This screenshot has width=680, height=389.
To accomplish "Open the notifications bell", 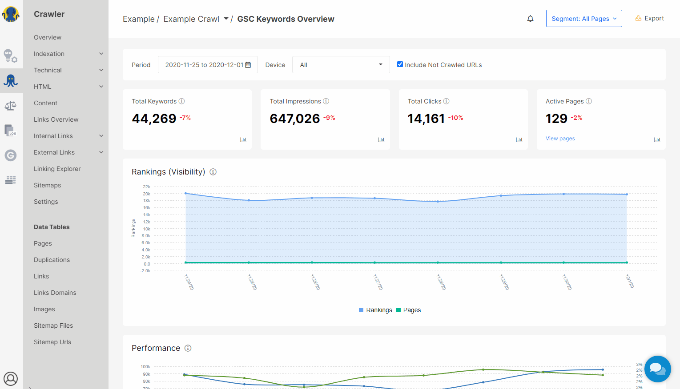I will (x=530, y=19).
